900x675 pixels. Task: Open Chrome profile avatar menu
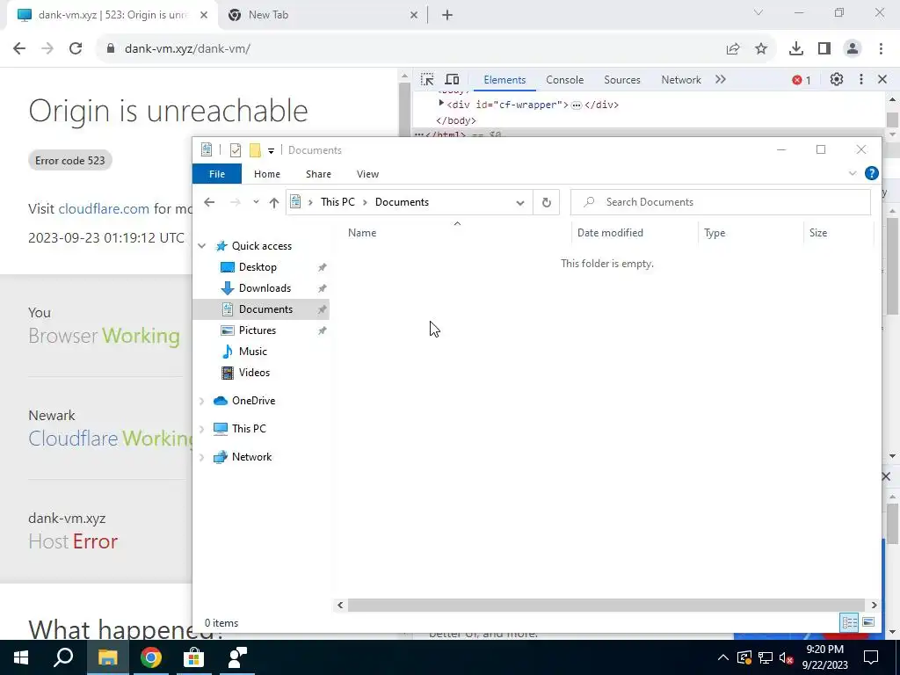click(x=853, y=49)
